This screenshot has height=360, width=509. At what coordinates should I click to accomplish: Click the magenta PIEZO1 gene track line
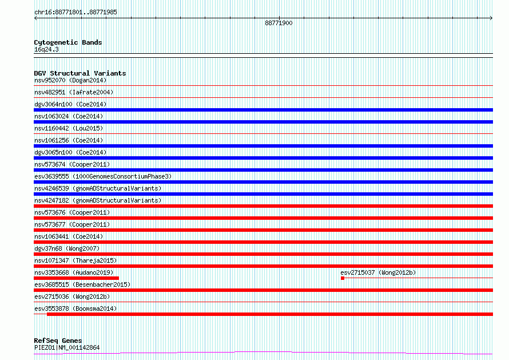263,353
